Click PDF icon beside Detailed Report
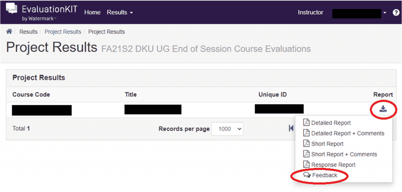 pyautogui.click(x=307, y=123)
